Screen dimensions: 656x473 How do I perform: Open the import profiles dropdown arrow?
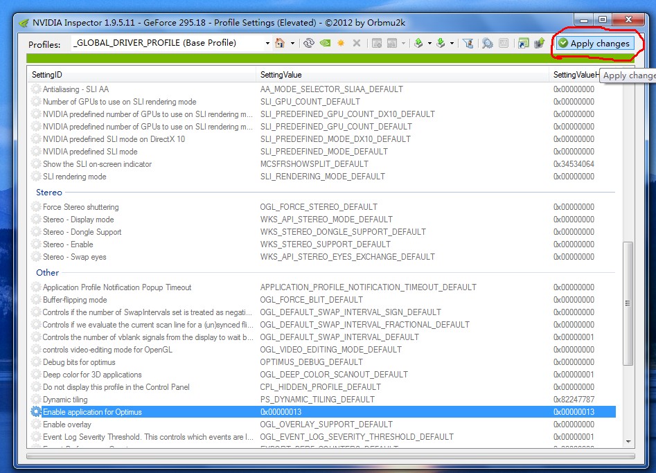pyautogui.click(x=452, y=43)
